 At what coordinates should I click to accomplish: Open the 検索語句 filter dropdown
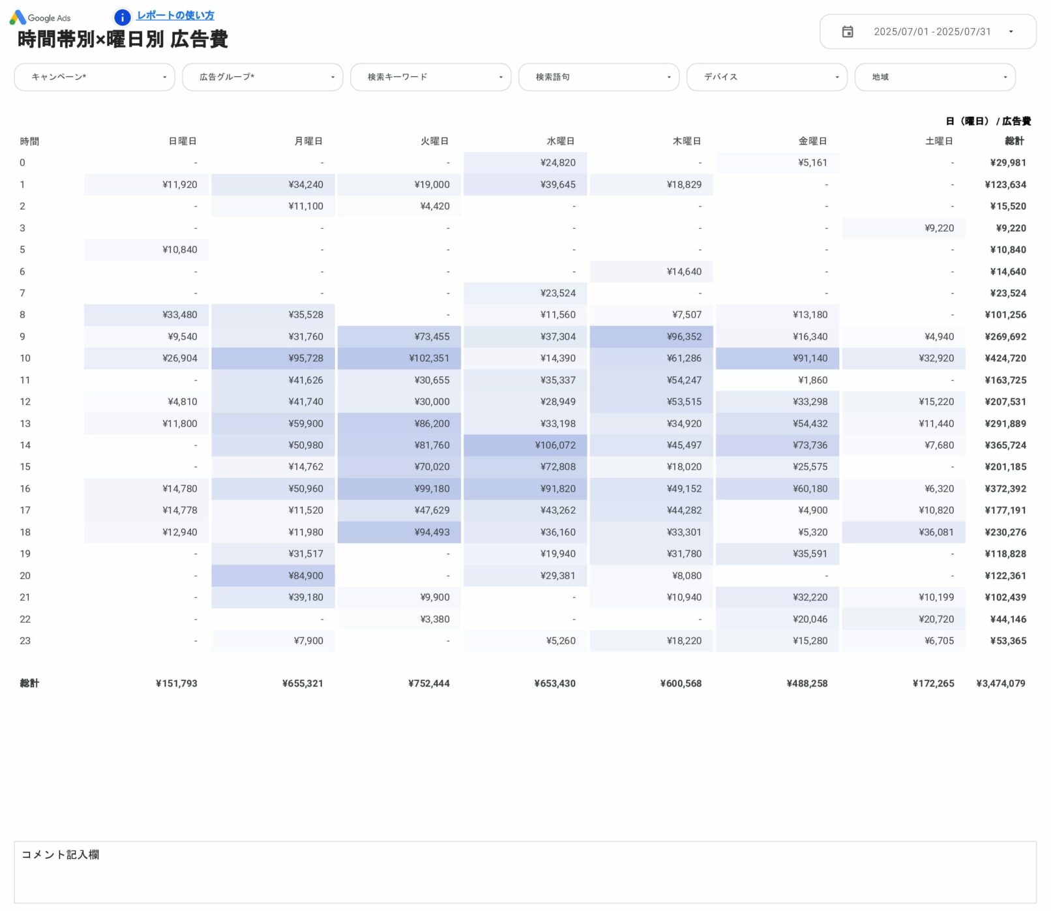[599, 77]
